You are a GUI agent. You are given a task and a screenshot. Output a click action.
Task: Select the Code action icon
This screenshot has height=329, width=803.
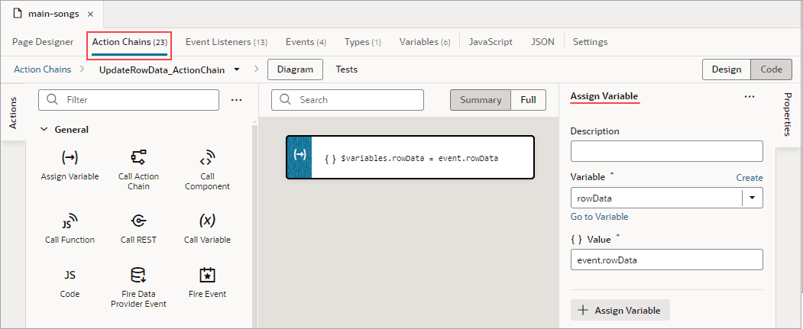[x=70, y=276]
